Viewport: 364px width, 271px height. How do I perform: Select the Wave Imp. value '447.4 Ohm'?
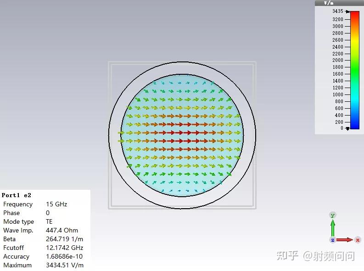(62, 230)
